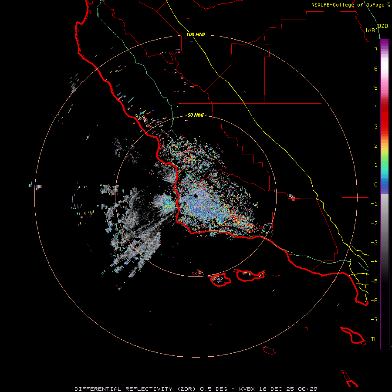Image resolution: width=392 pixels, height=392 pixels.
Task: Click the color scale value -4
Action: point(374,262)
